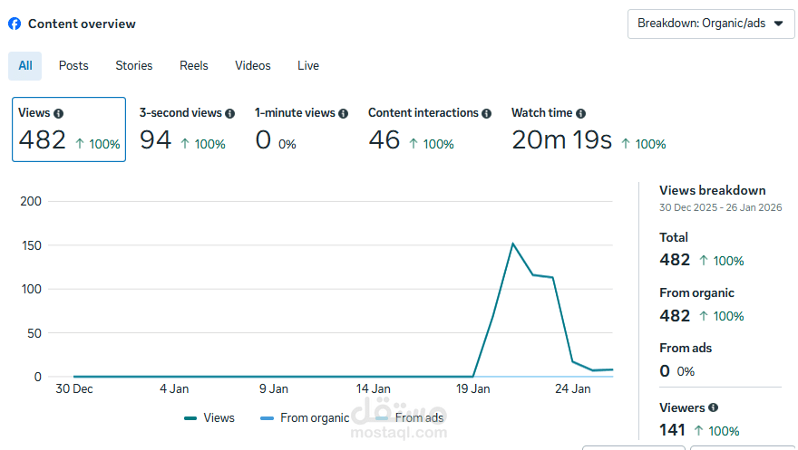
Task: Switch to the Posts tab
Action: click(73, 66)
